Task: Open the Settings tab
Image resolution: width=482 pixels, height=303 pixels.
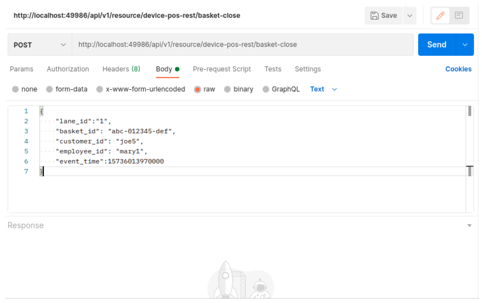Action: 307,69
